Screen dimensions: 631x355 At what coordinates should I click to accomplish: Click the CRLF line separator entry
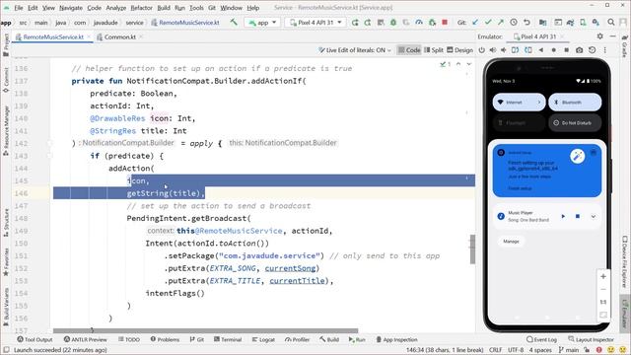click(495, 350)
